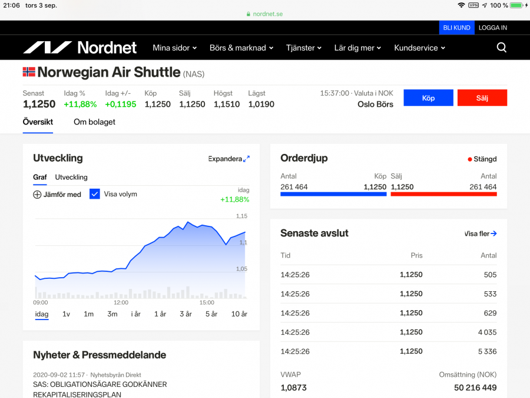Click the blue Köp order depth bar
Screen dimensions: 530x398
333,193
